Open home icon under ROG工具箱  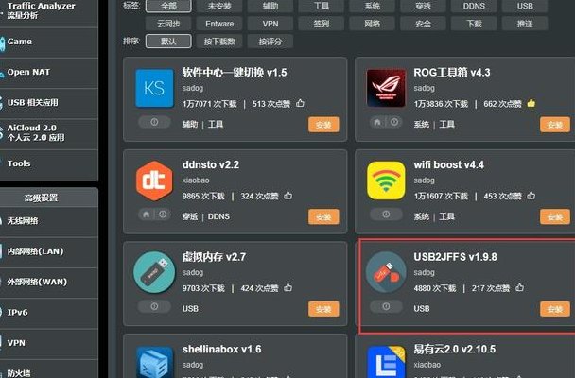[377, 122]
